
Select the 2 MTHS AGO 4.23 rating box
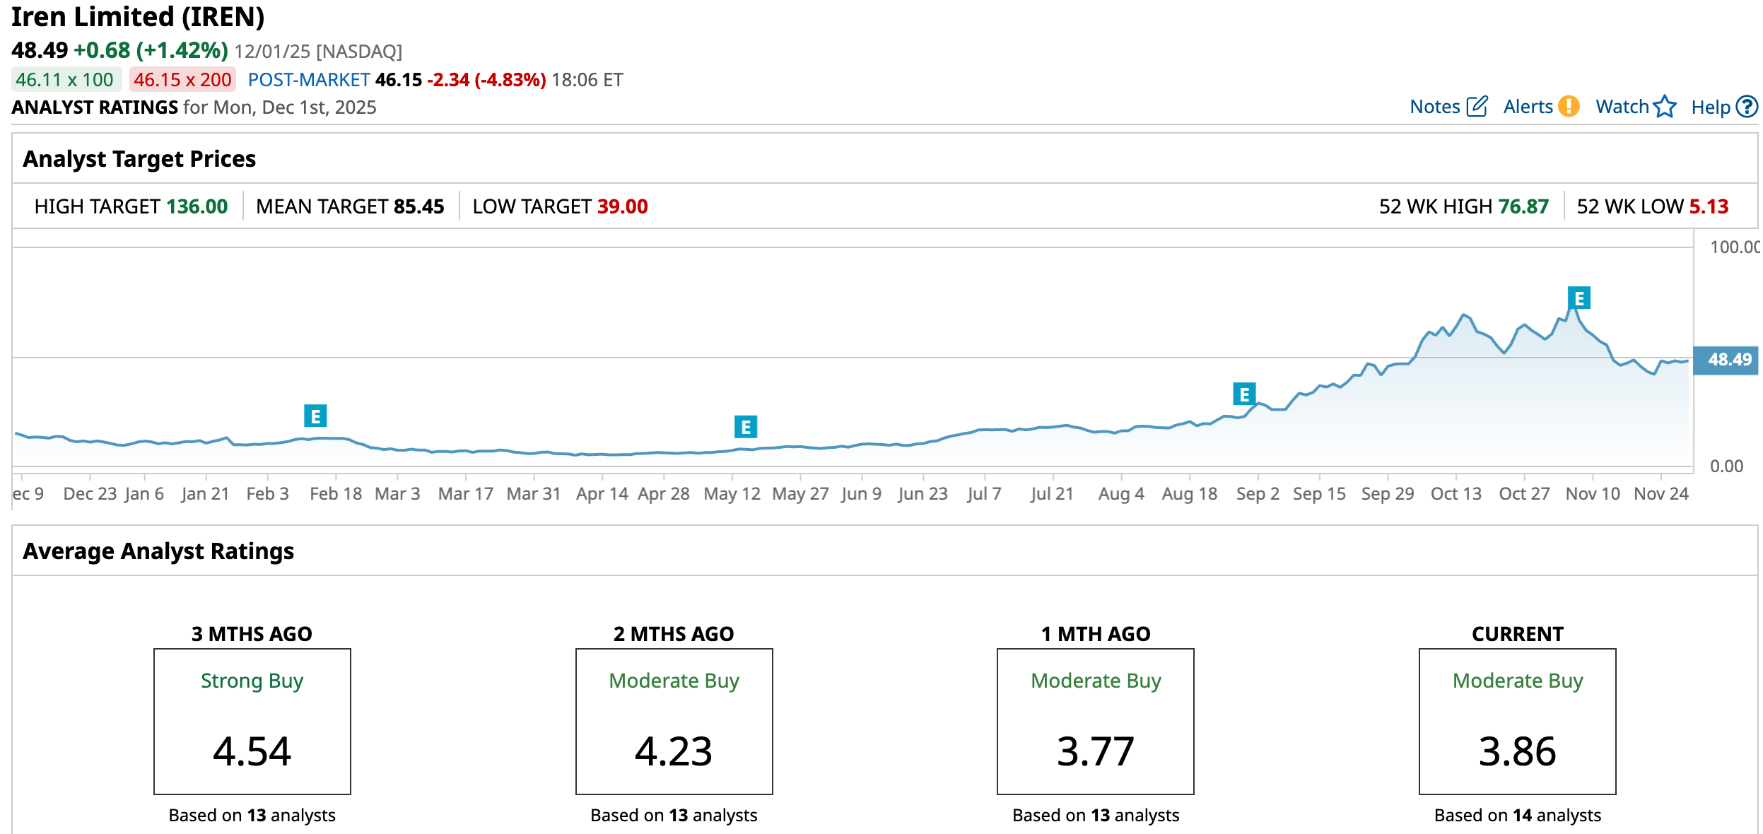click(x=674, y=721)
